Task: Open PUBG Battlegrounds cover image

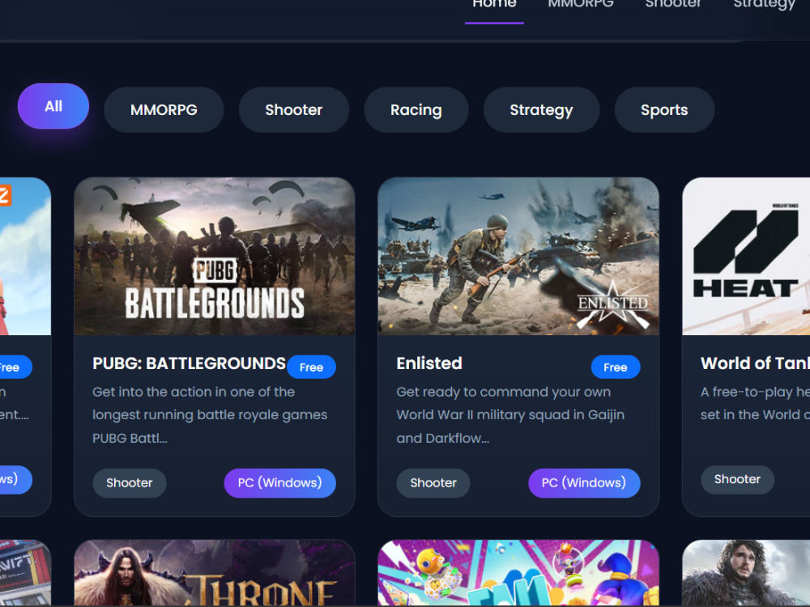Action: coord(215,256)
